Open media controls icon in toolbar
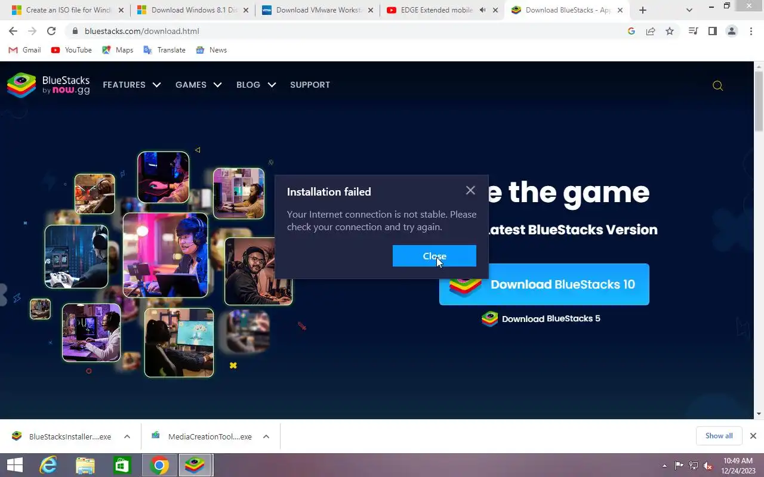 pyautogui.click(x=693, y=31)
